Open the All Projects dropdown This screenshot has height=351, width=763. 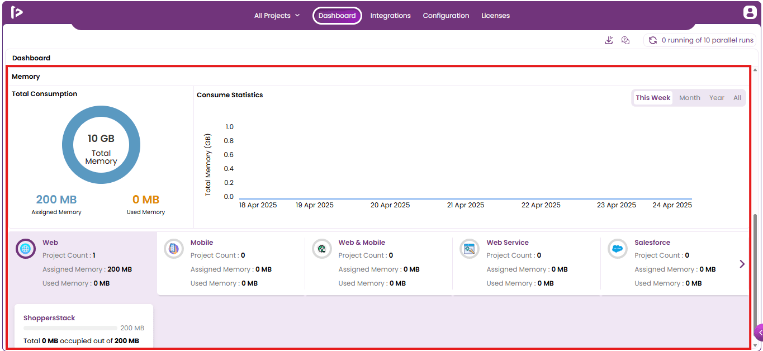pos(277,16)
